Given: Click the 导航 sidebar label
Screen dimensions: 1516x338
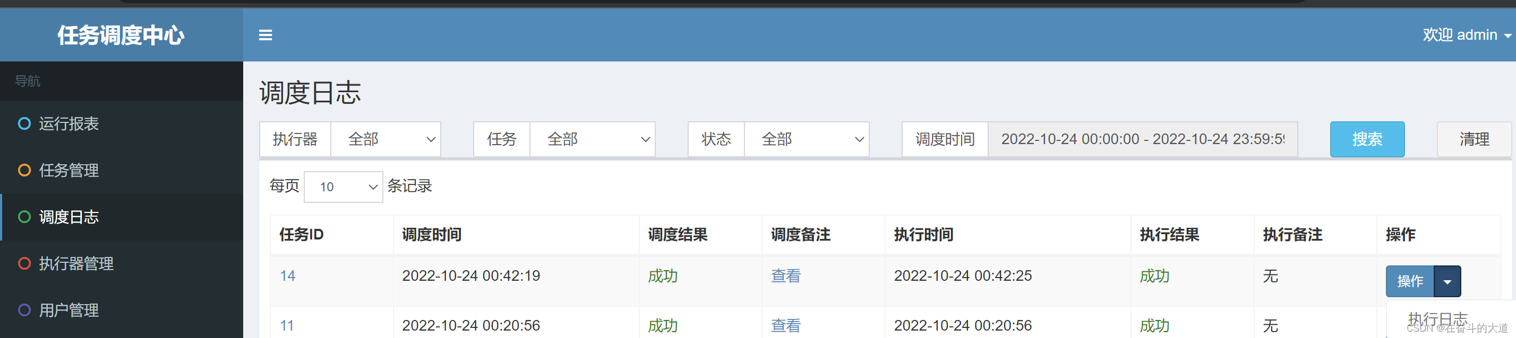Looking at the screenshot, I should point(28,81).
